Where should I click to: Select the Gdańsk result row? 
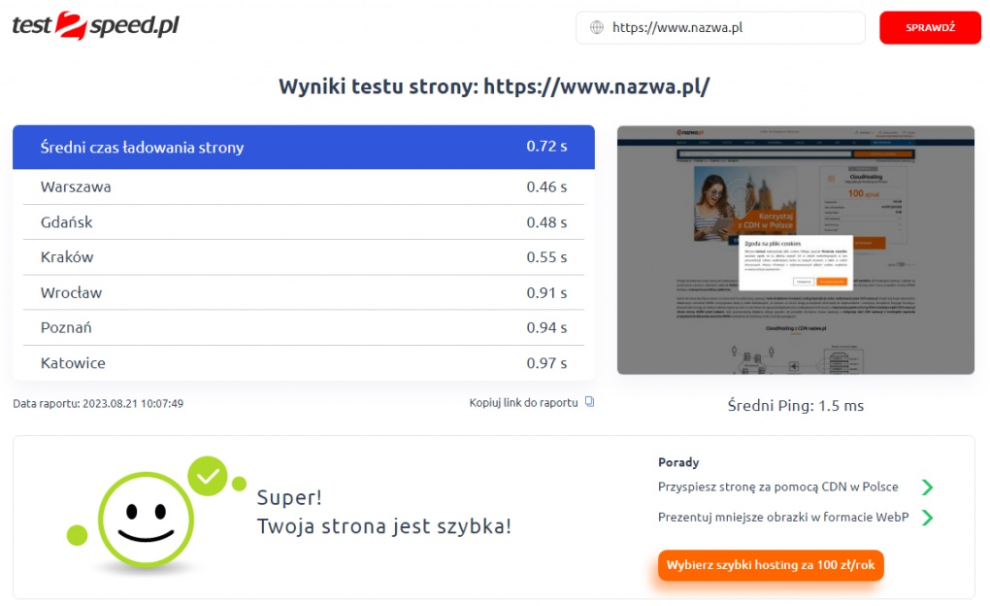pos(303,222)
